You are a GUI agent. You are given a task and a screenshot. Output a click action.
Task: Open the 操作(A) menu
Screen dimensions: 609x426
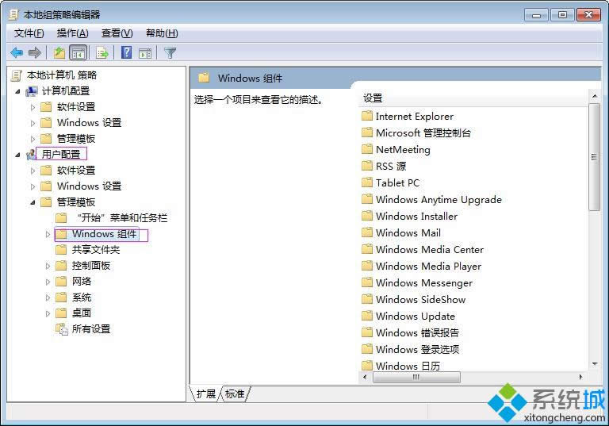click(73, 33)
